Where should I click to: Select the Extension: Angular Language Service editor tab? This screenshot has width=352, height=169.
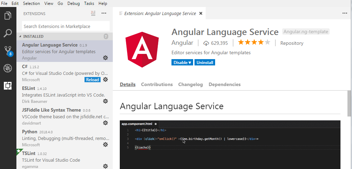pyautogui.click(x=159, y=13)
